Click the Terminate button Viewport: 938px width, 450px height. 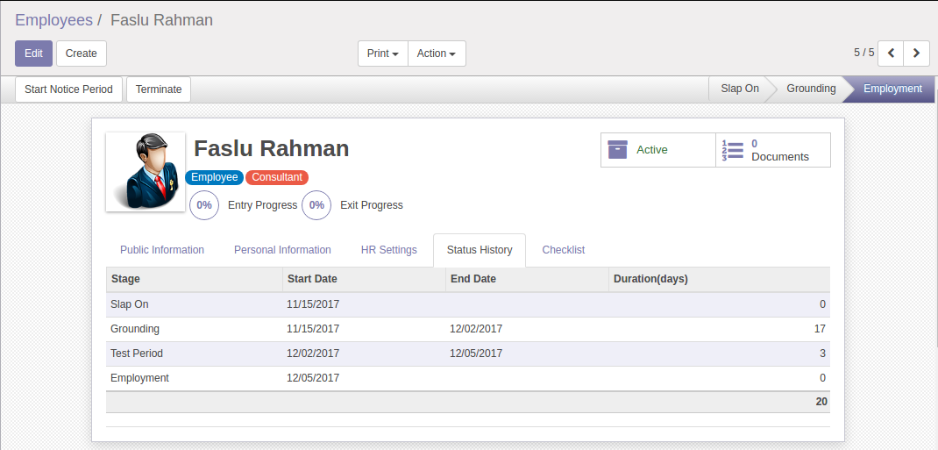(x=159, y=89)
